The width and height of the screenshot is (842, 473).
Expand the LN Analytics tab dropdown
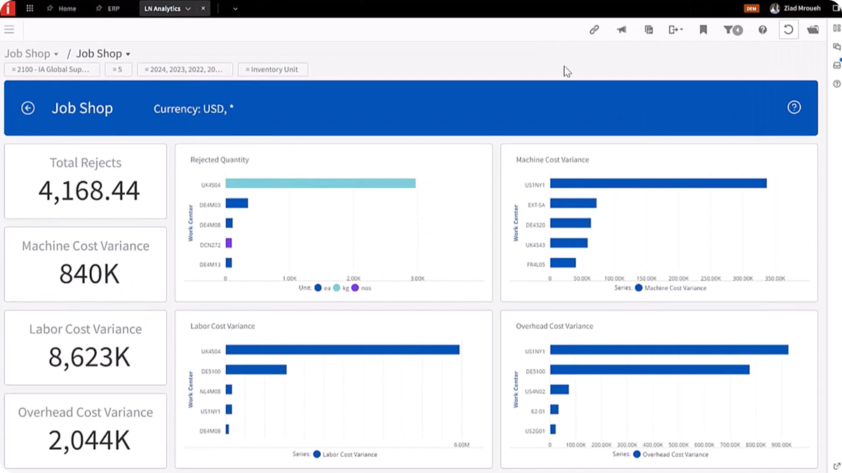pyautogui.click(x=188, y=8)
